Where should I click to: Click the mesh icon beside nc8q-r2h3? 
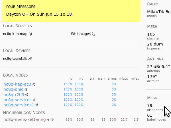27,94
